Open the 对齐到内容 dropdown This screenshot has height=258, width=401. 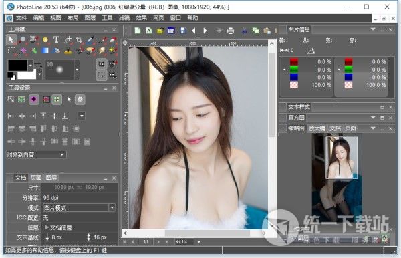pos(36,154)
